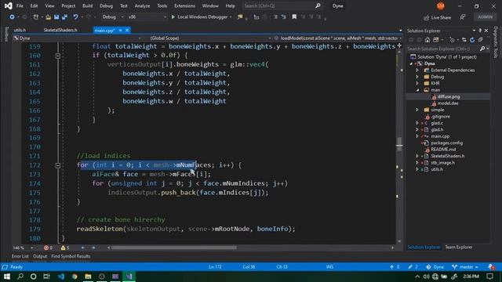Click the split editor plus icon

pos(399,45)
